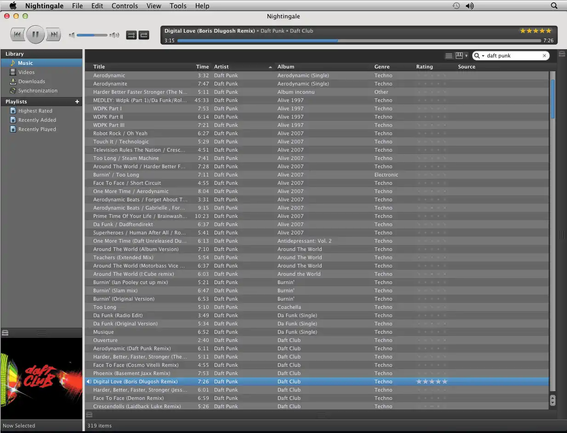Image resolution: width=567 pixels, height=433 pixels.
Task: Open Videos in the library
Action: click(41, 72)
